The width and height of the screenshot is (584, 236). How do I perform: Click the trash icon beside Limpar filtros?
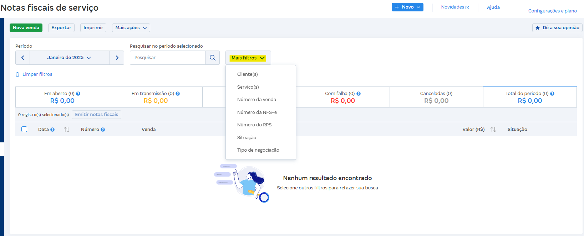(17, 74)
